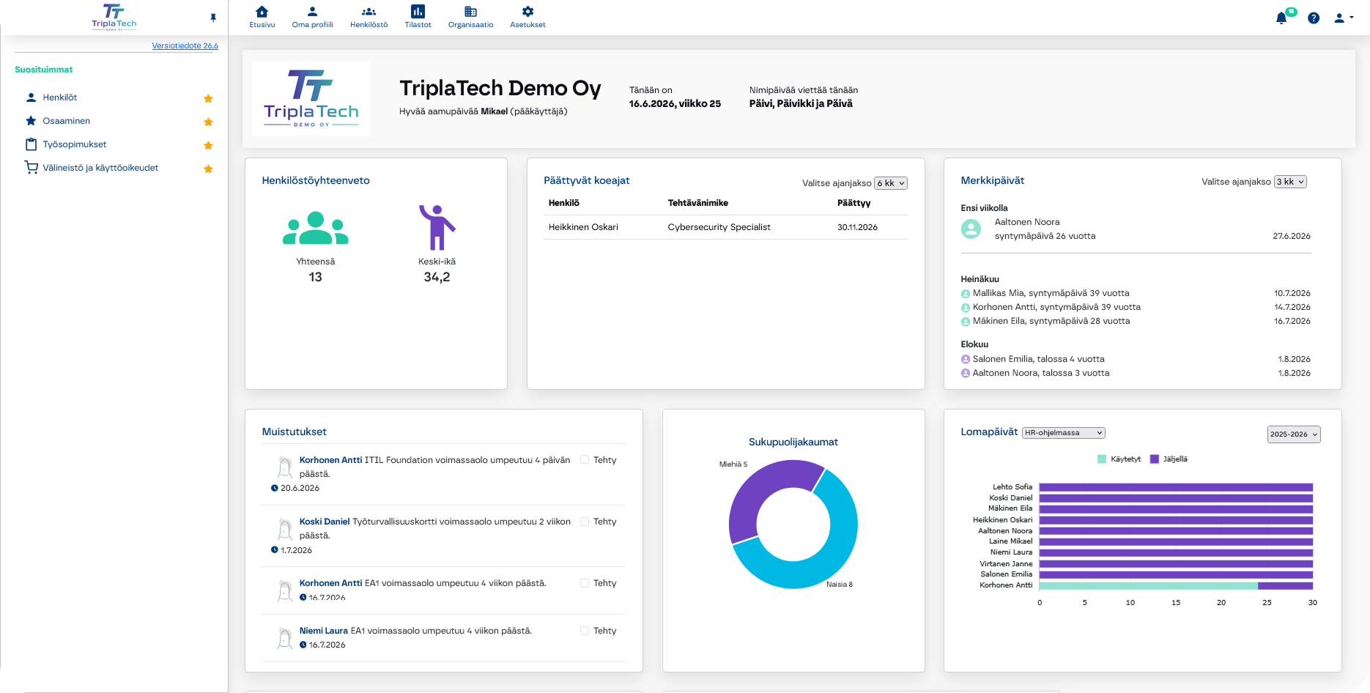The image size is (1370, 693).
Task: Open the Versiotiedote 26.6 link
Action: (185, 45)
